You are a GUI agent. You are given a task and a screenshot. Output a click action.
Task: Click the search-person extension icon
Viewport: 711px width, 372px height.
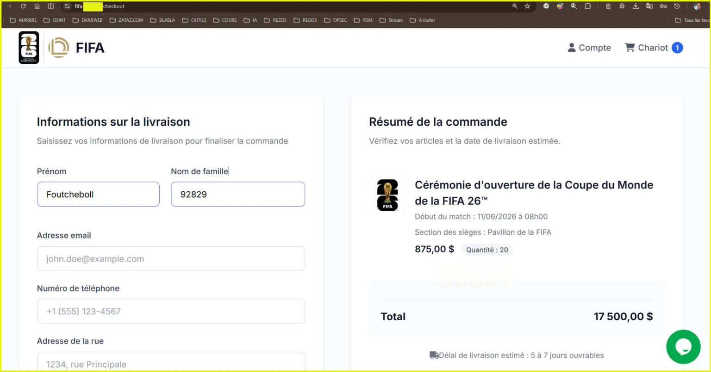574,6
